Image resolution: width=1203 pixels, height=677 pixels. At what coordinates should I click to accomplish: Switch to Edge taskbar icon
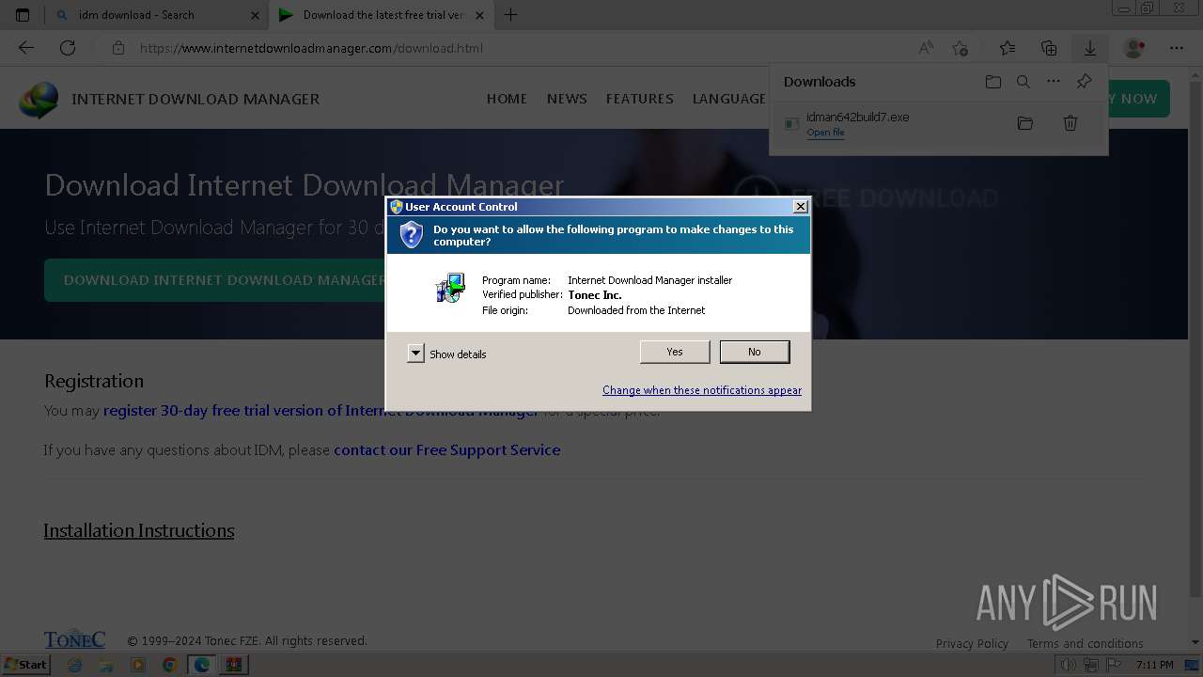pos(201,665)
